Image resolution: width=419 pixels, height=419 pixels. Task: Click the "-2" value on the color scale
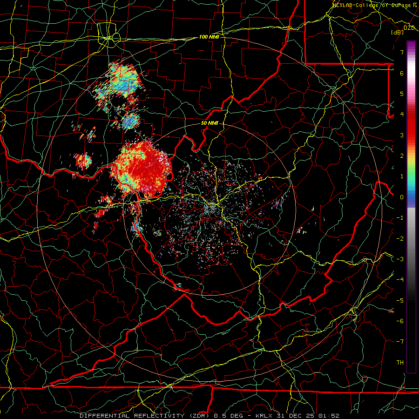(400, 238)
